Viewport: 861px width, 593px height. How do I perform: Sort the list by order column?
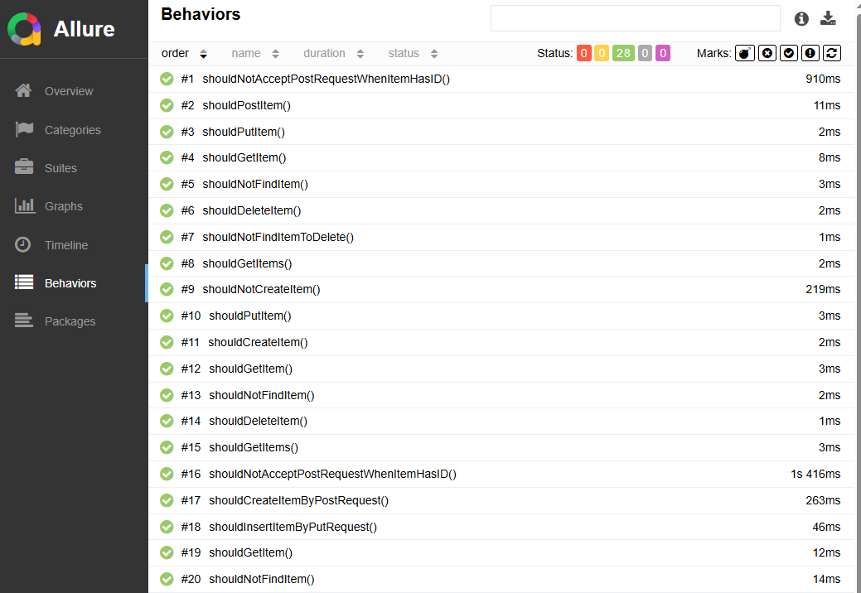[184, 53]
